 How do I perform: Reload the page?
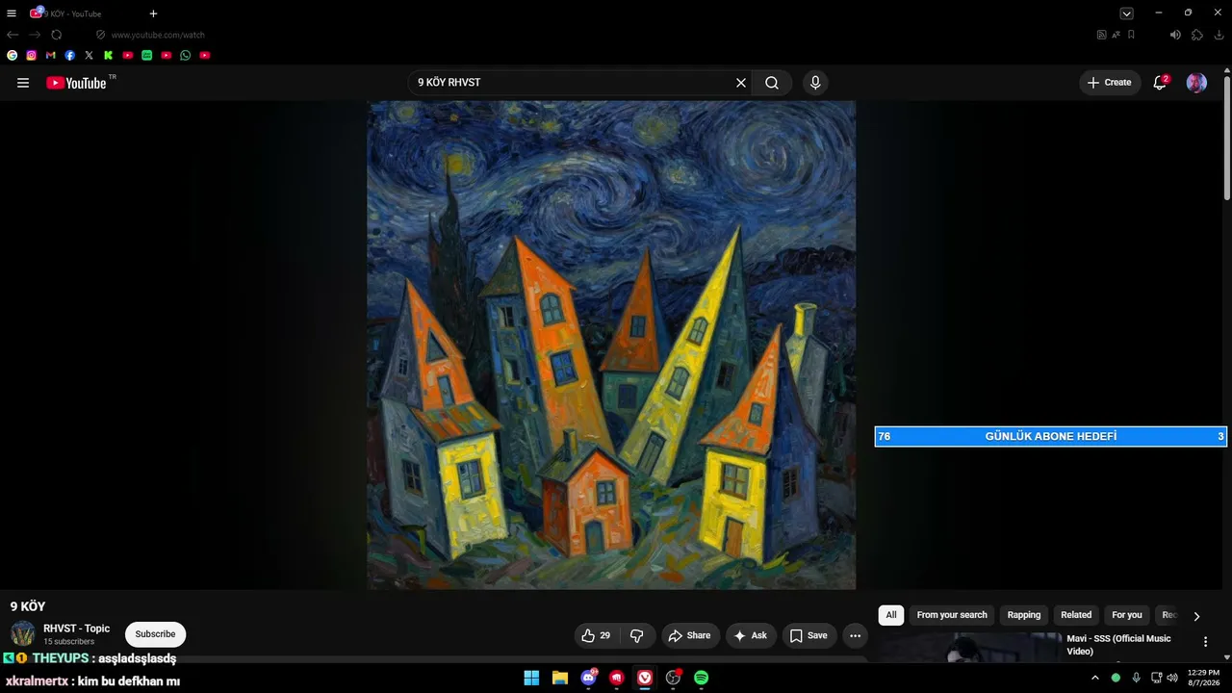[x=57, y=35]
